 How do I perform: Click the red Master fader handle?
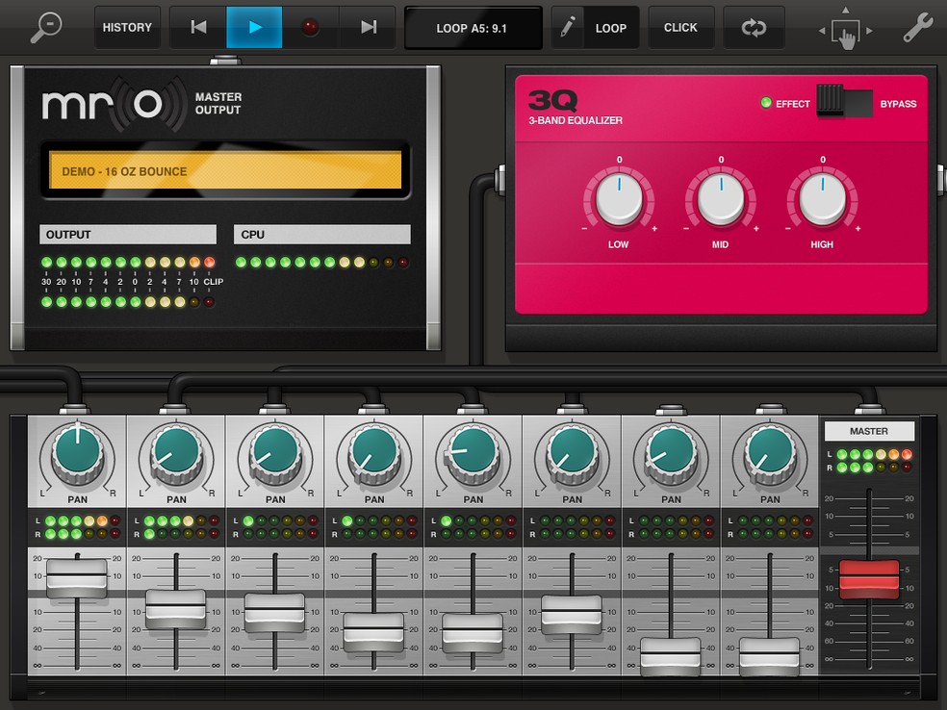[x=869, y=579]
